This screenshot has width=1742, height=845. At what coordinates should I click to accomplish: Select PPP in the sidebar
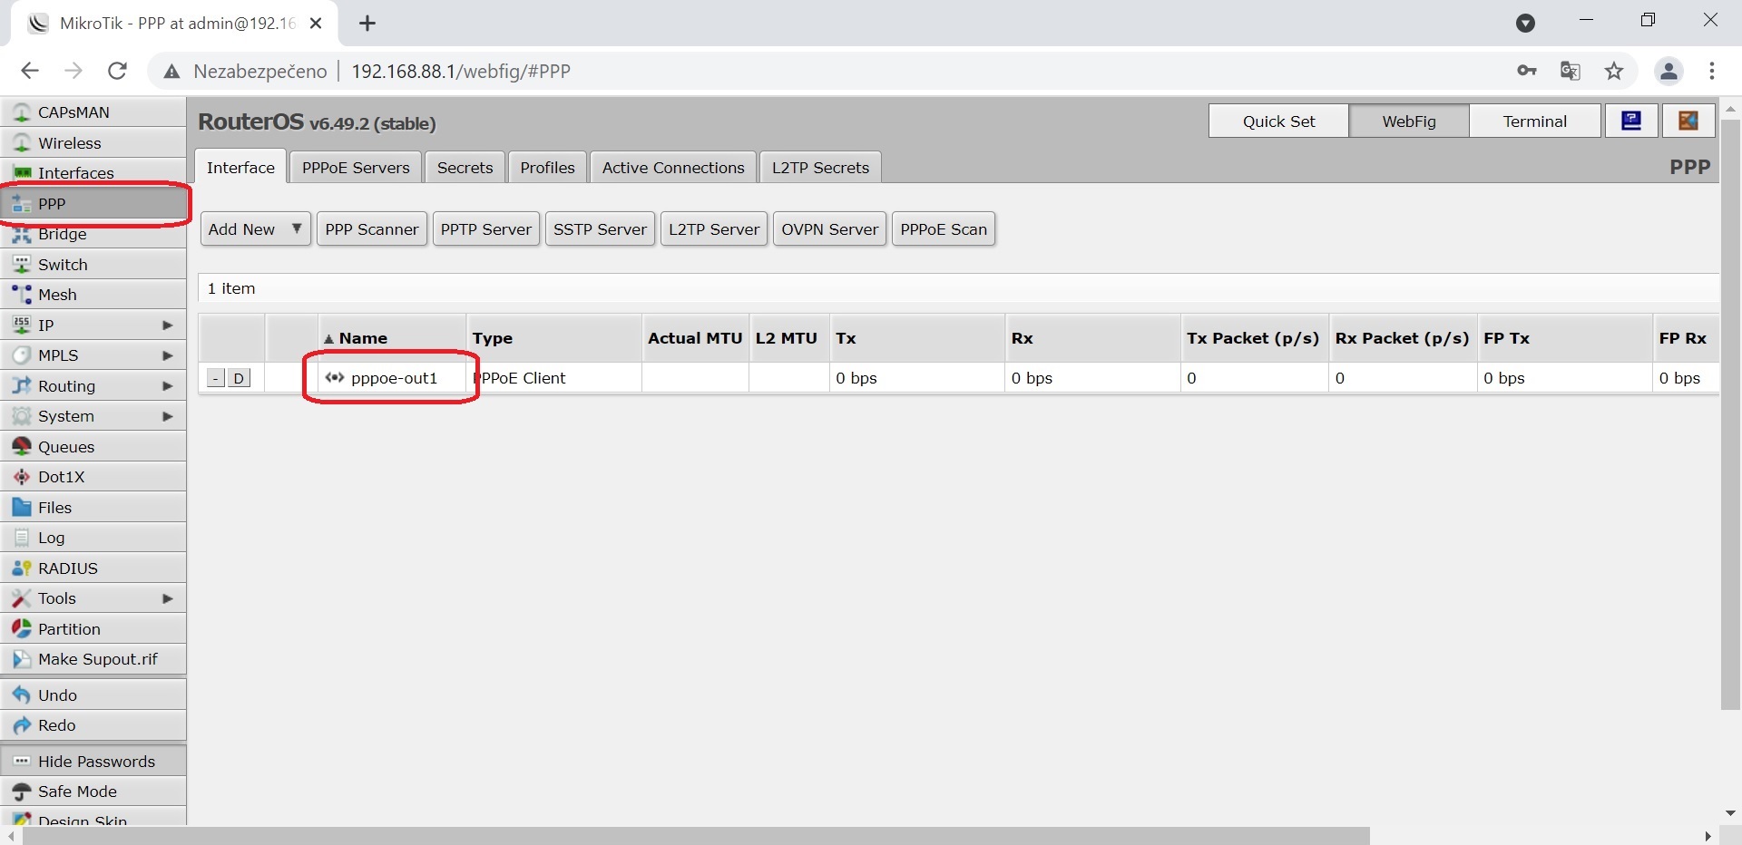(x=93, y=204)
